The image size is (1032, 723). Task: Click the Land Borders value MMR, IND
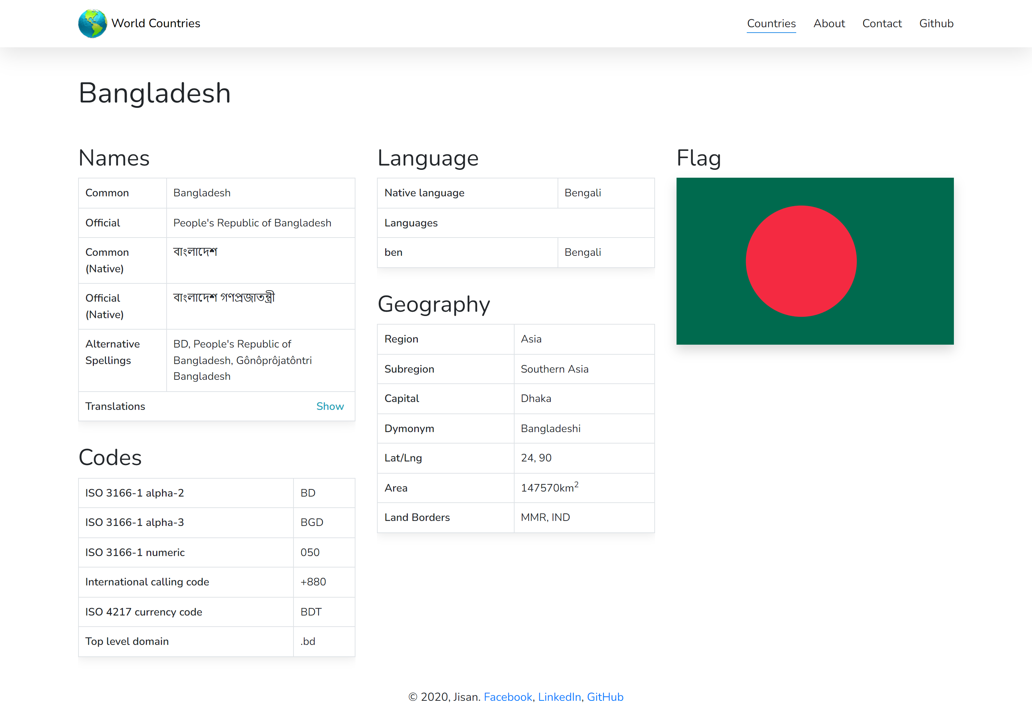(x=545, y=517)
